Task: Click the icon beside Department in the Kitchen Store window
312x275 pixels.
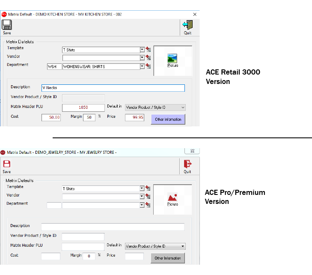Action: (148, 66)
